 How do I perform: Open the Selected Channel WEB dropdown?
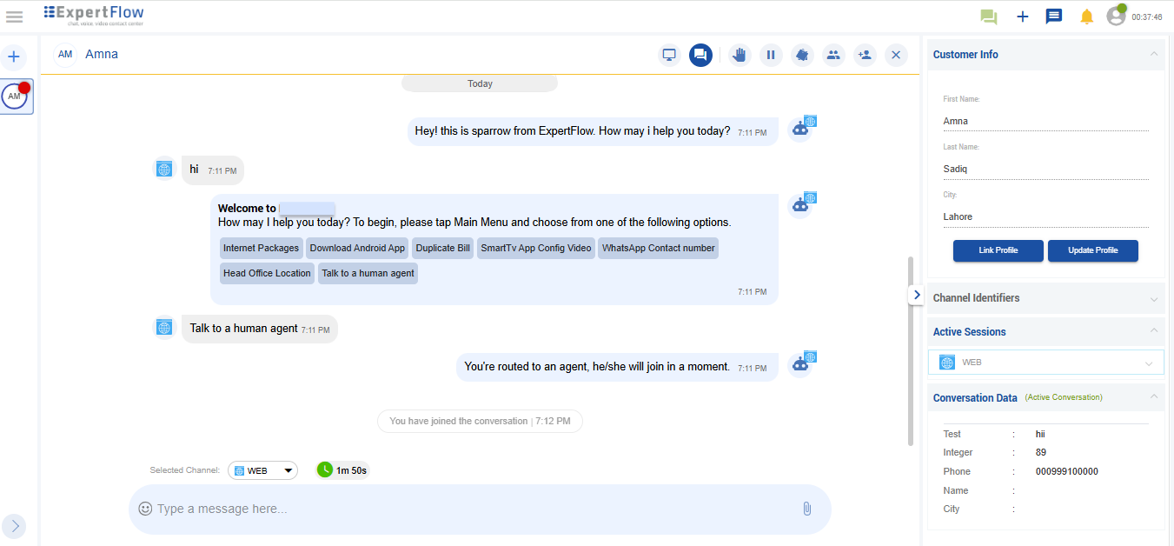[x=262, y=469]
